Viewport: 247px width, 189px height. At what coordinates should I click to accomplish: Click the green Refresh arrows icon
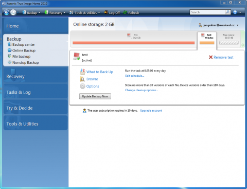(x=125, y=12)
